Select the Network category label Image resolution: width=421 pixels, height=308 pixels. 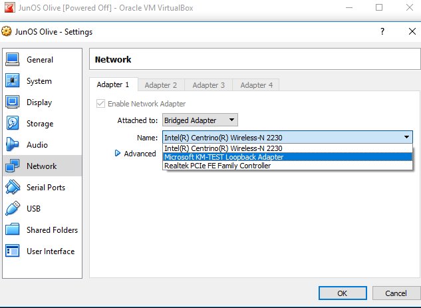[x=42, y=166]
